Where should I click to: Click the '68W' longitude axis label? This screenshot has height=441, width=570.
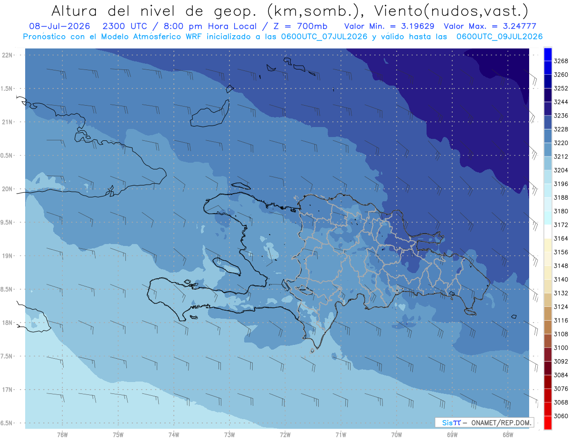point(508,434)
